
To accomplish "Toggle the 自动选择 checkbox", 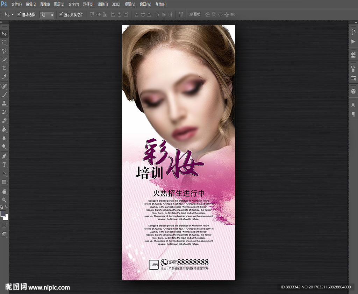I will tap(19, 15).
